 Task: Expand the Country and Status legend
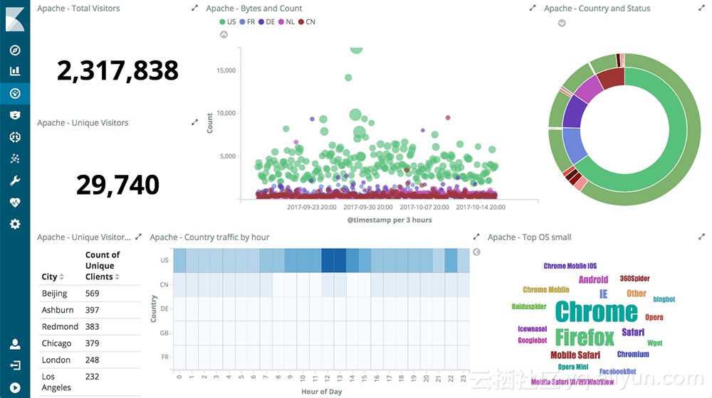coord(562,23)
